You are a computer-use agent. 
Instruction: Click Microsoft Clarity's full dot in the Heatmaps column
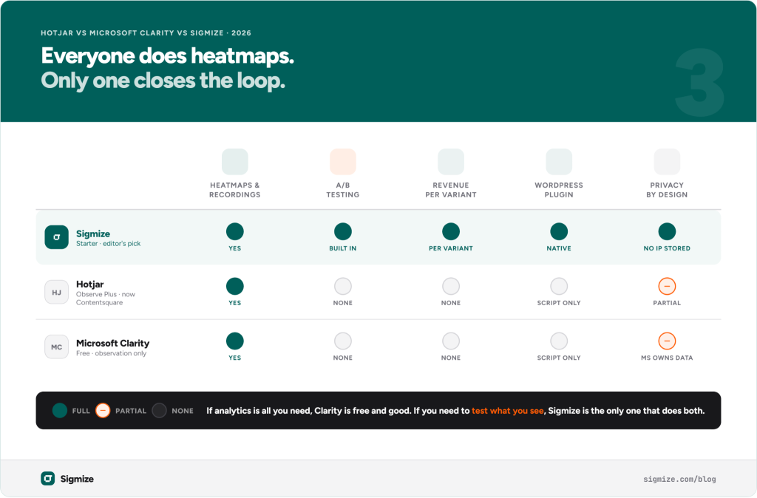[x=234, y=341]
